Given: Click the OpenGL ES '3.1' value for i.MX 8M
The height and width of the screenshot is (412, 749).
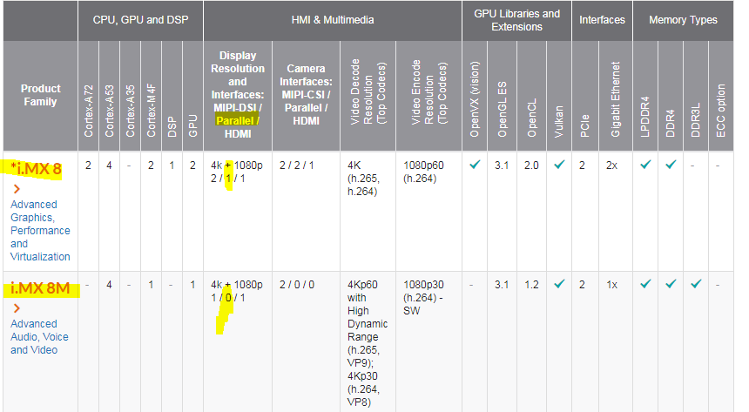Looking at the screenshot, I should pyautogui.click(x=502, y=285).
